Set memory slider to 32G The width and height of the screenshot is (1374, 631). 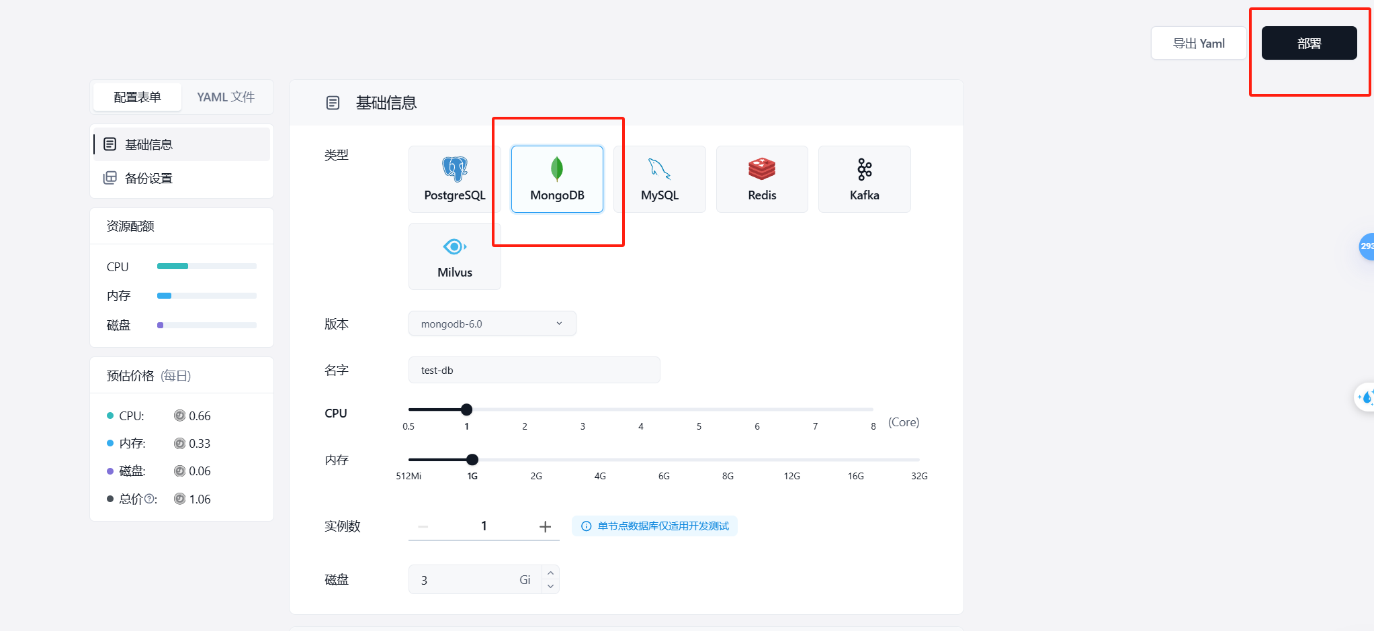[x=919, y=460]
